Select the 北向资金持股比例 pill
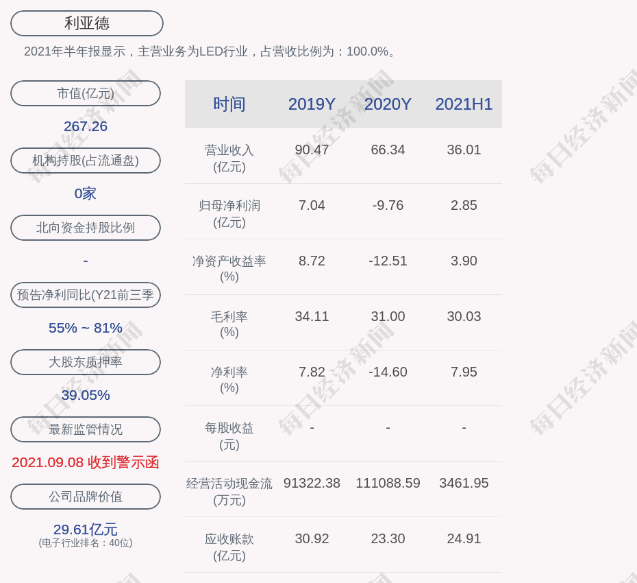Screen dimensions: 637x583 pyautogui.click(x=86, y=228)
